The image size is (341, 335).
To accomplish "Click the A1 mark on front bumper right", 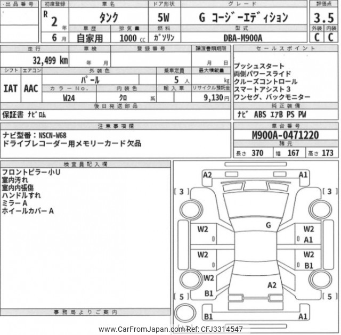I will (x=303, y=175).
